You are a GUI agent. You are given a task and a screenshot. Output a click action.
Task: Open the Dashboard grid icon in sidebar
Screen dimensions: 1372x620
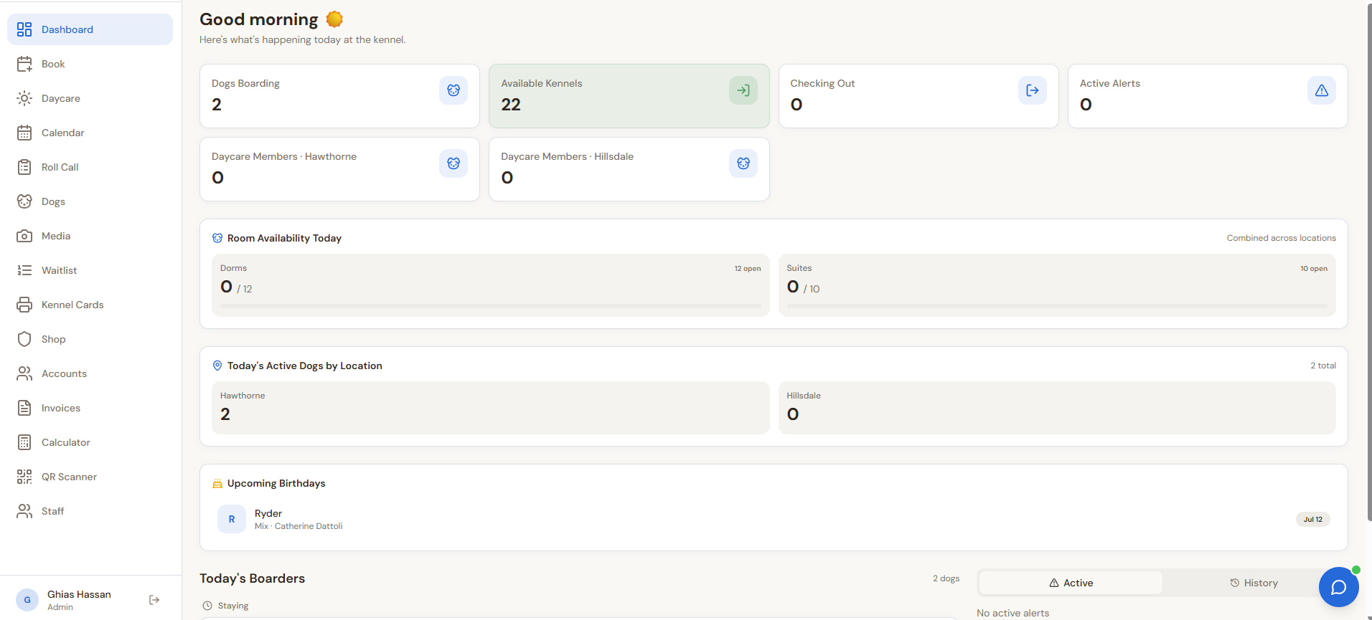click(24, 29)
